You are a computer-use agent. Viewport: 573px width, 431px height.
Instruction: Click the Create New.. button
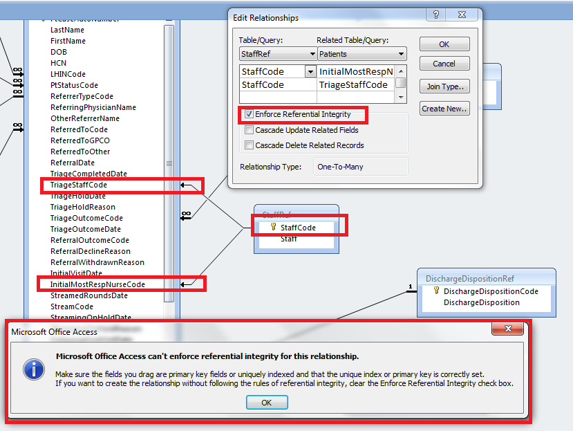(444, 109)
